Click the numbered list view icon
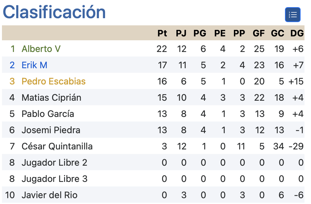This screenshot has width=311, height=204. click(x=292, y=15)
